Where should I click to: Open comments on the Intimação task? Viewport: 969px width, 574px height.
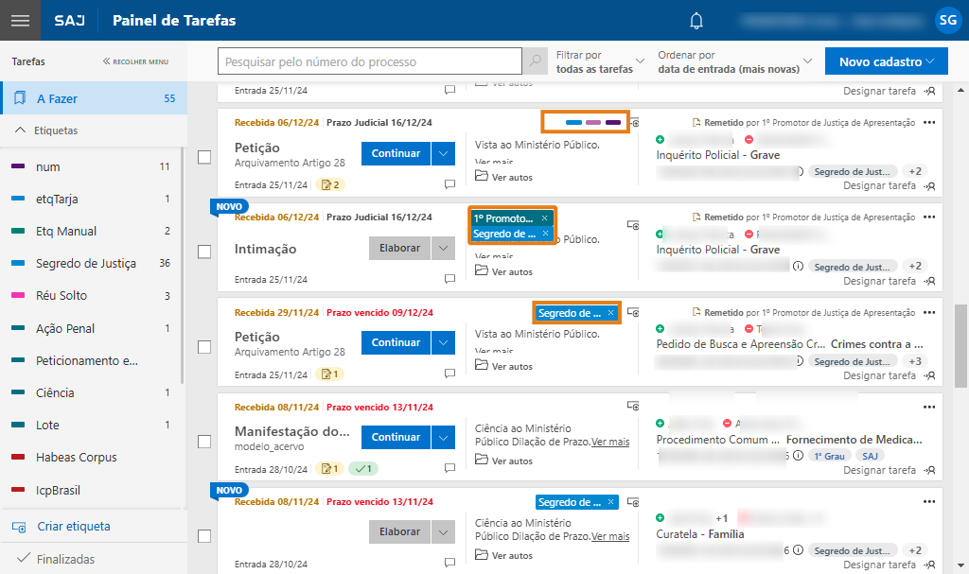coord(450,280)
